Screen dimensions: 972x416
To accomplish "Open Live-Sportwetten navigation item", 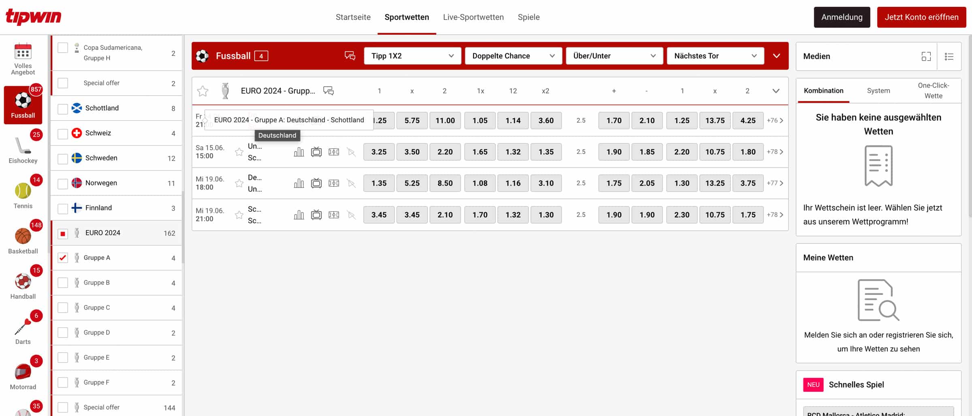I will [473, 17].
